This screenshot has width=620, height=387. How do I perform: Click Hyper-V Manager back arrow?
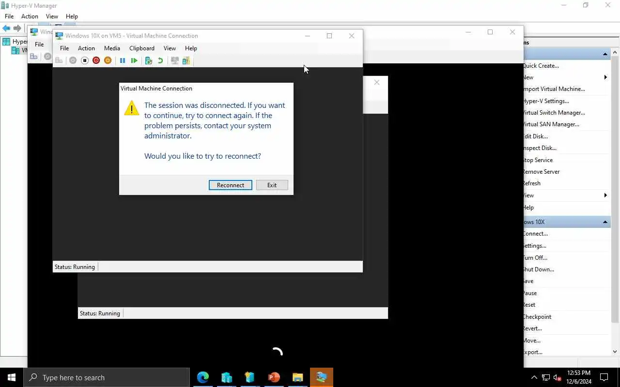pos(6,29)
